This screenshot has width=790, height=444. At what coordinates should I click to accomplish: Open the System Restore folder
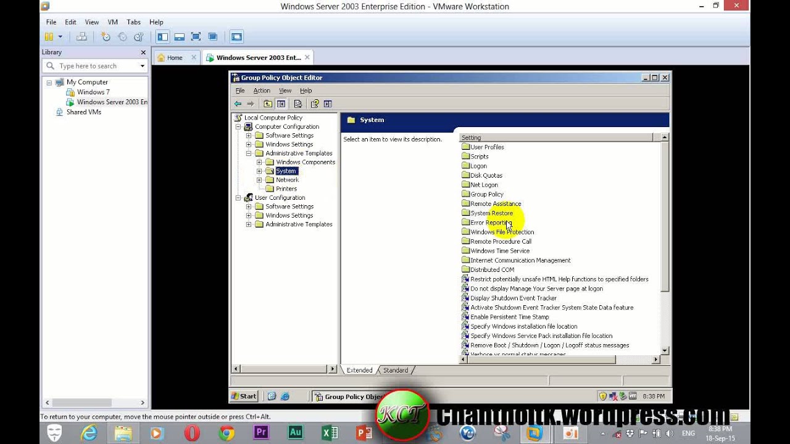(x=491, y=213)
